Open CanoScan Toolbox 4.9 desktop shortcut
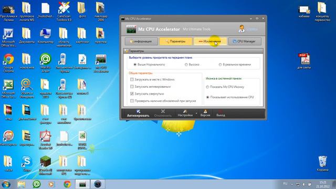 tap(64, 12)
